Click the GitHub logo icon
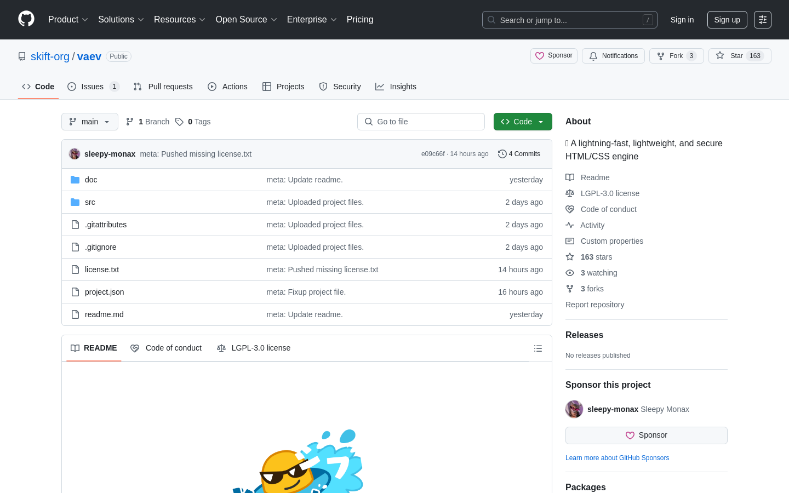 point(26,19)
